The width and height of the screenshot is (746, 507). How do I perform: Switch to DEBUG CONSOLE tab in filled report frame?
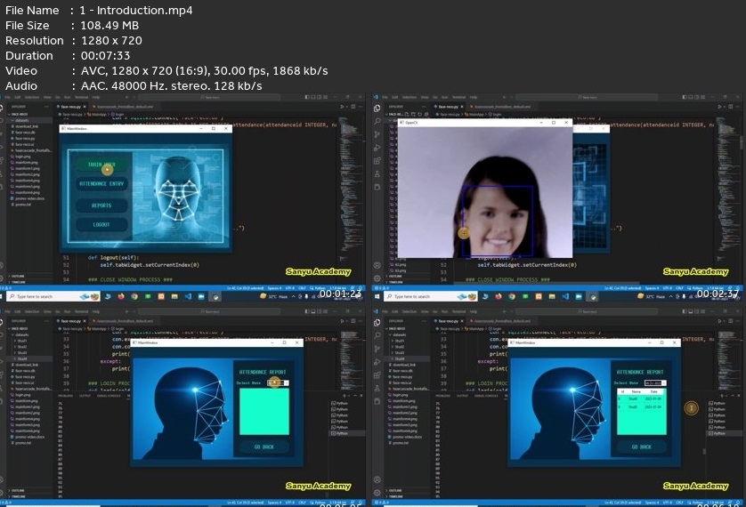(487, 395)
